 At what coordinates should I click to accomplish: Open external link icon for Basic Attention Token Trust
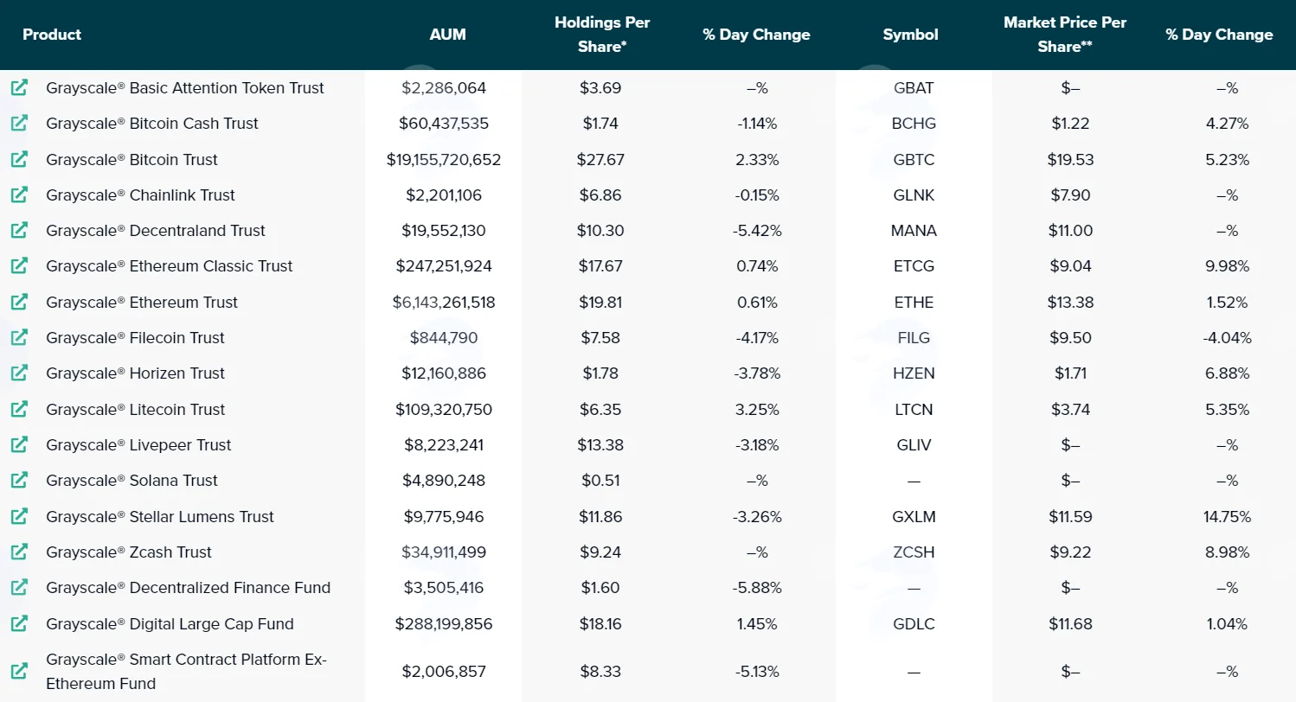point(19,87)
